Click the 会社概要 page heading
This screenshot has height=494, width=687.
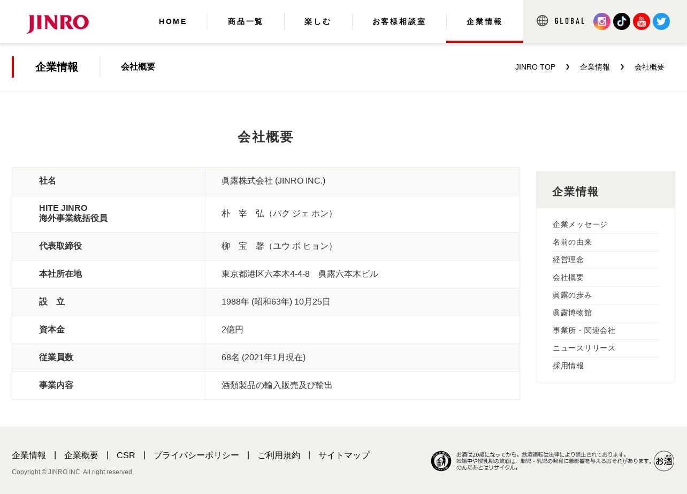(x=265, y=137)
